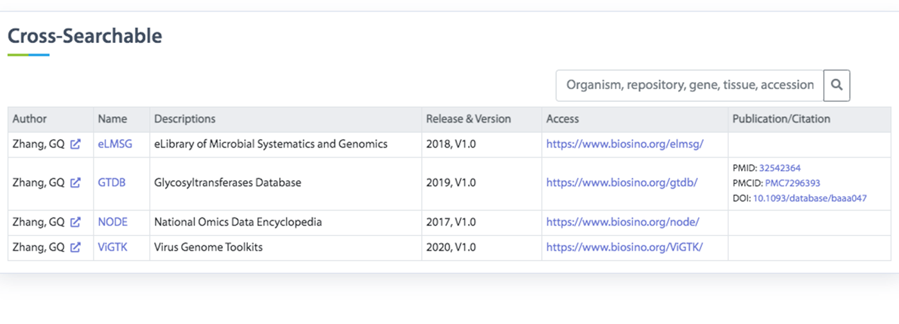Open the ViGTK database name link
This screenshot has width=899, height=324.
tap(112, 247)
